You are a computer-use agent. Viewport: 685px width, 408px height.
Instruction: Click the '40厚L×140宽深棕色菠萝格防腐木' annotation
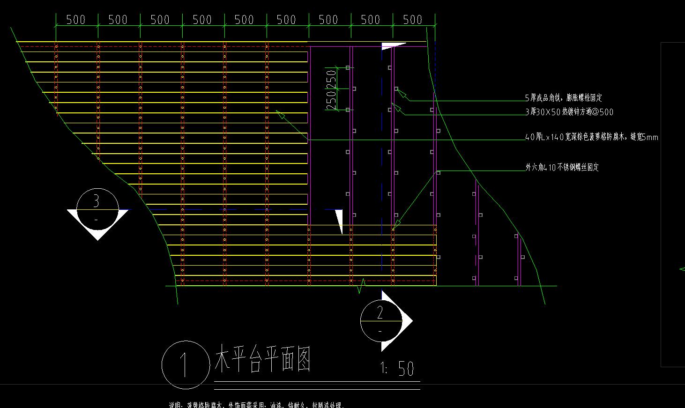(592, 137)
